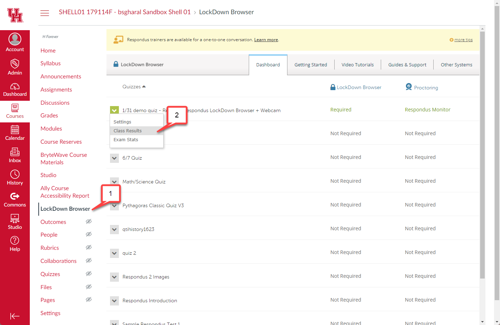Open the Announcements course link
The height and width of the screenshot is (325, 500).
pos(61,76)
